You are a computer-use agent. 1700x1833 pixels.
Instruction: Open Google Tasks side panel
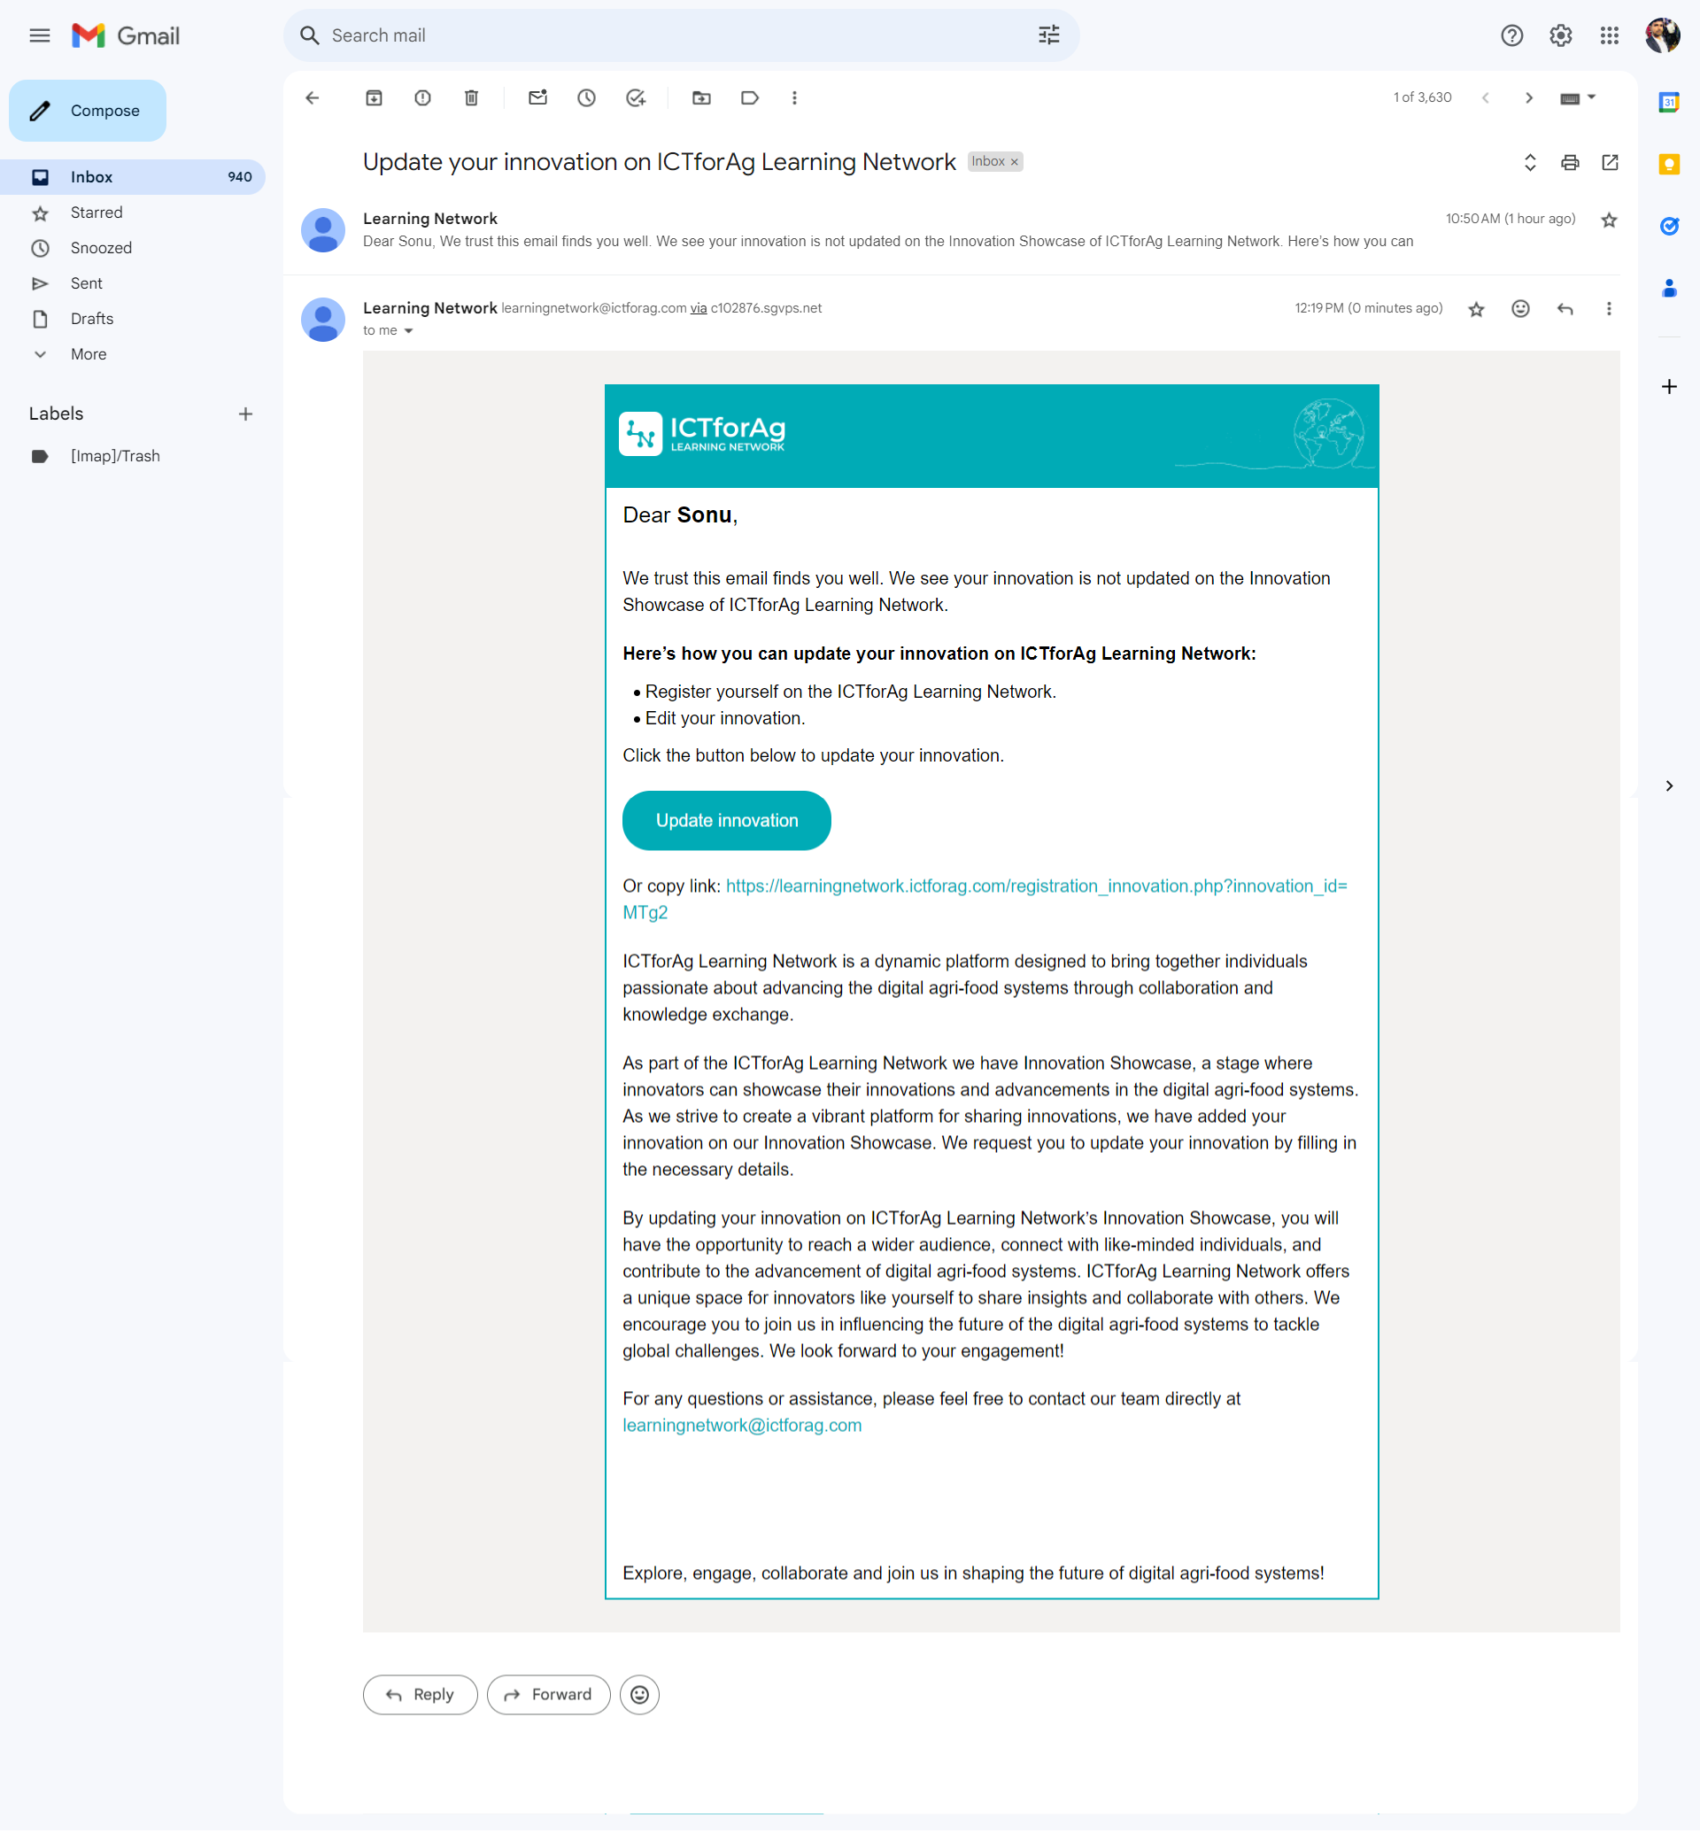tap(1669, 227)
